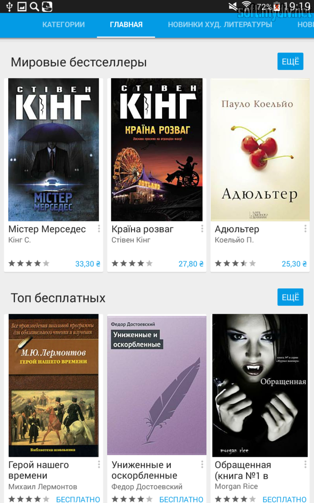Tap star rating under Адюльтер

(235, 264)
